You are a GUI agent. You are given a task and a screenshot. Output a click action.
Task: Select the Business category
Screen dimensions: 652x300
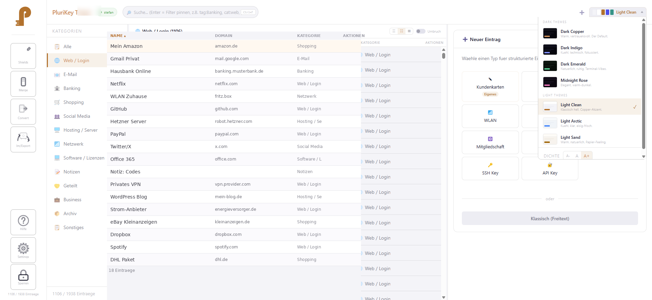(x=77, y=200)
